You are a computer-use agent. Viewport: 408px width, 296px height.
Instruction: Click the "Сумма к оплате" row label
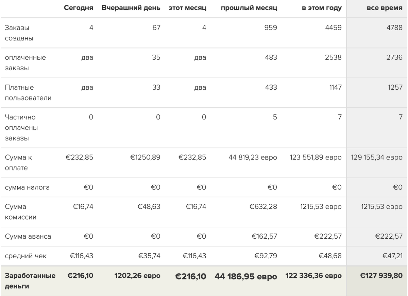18,163
